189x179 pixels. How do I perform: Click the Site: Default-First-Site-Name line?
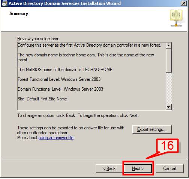[42, 99]
